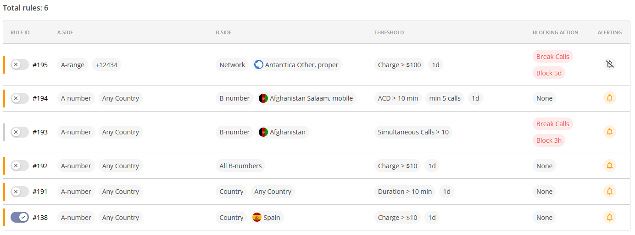Click the alert bell for rule #194
This screenshot has width=635, height=235.
(609, 98)
